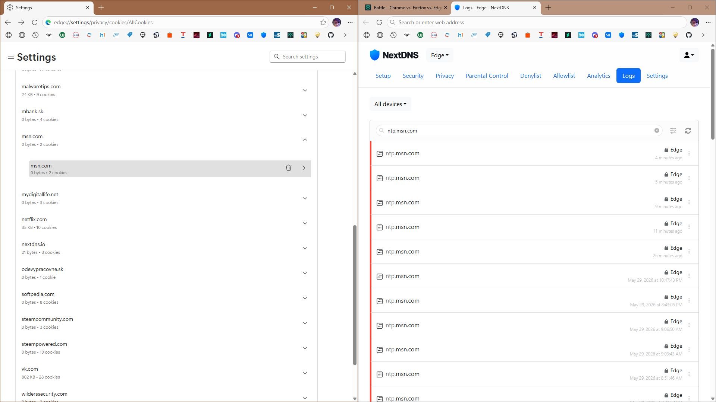Click the NextDNS window address bar

pos(537,22)
